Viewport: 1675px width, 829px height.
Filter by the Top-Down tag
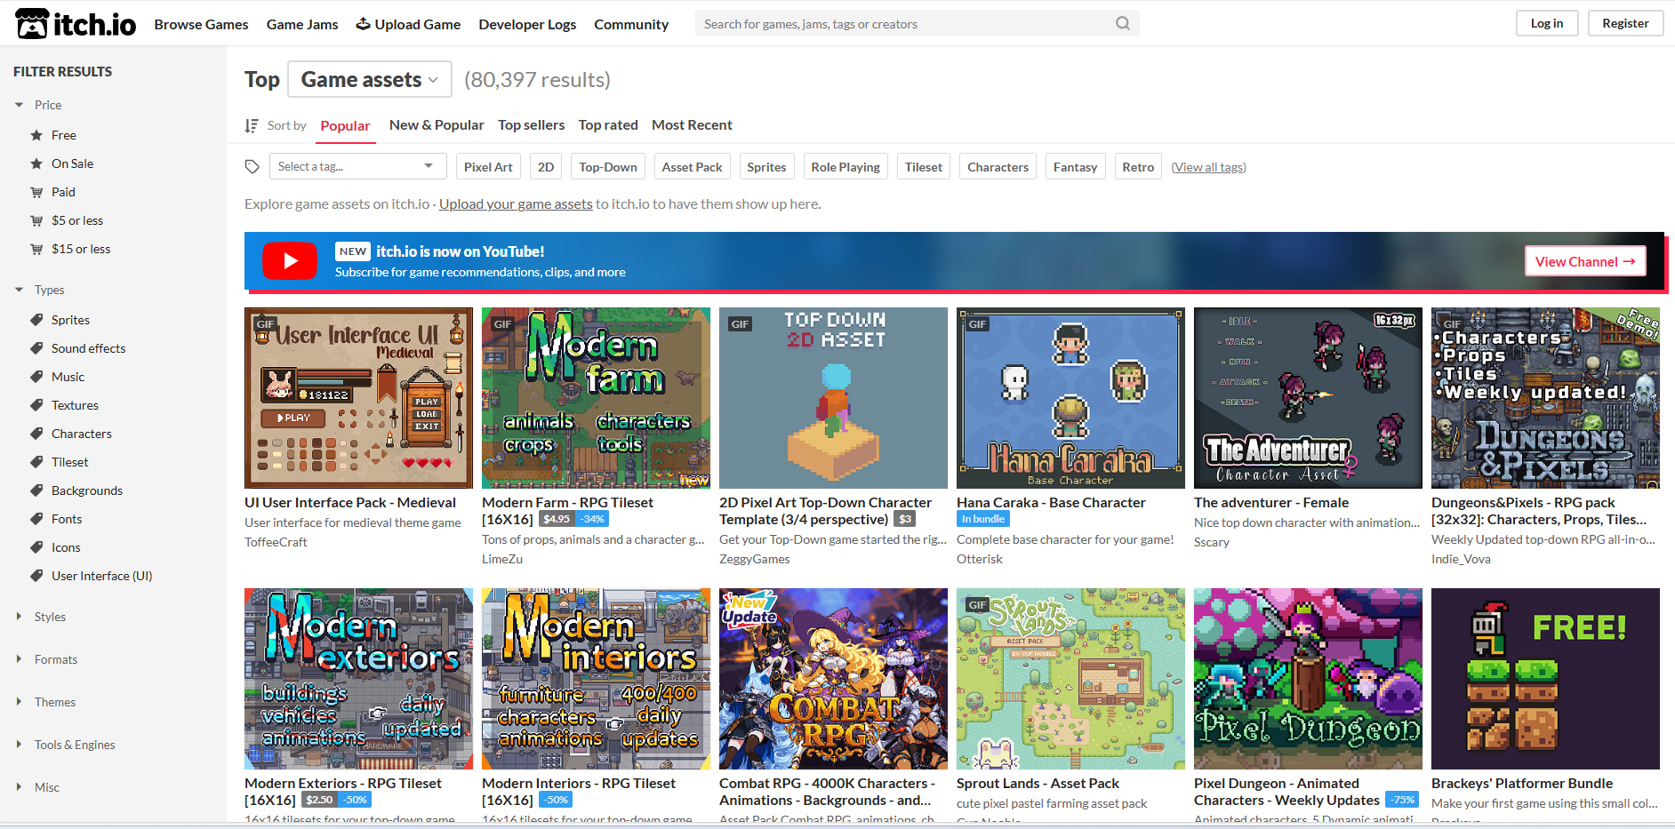pos(608,167)
